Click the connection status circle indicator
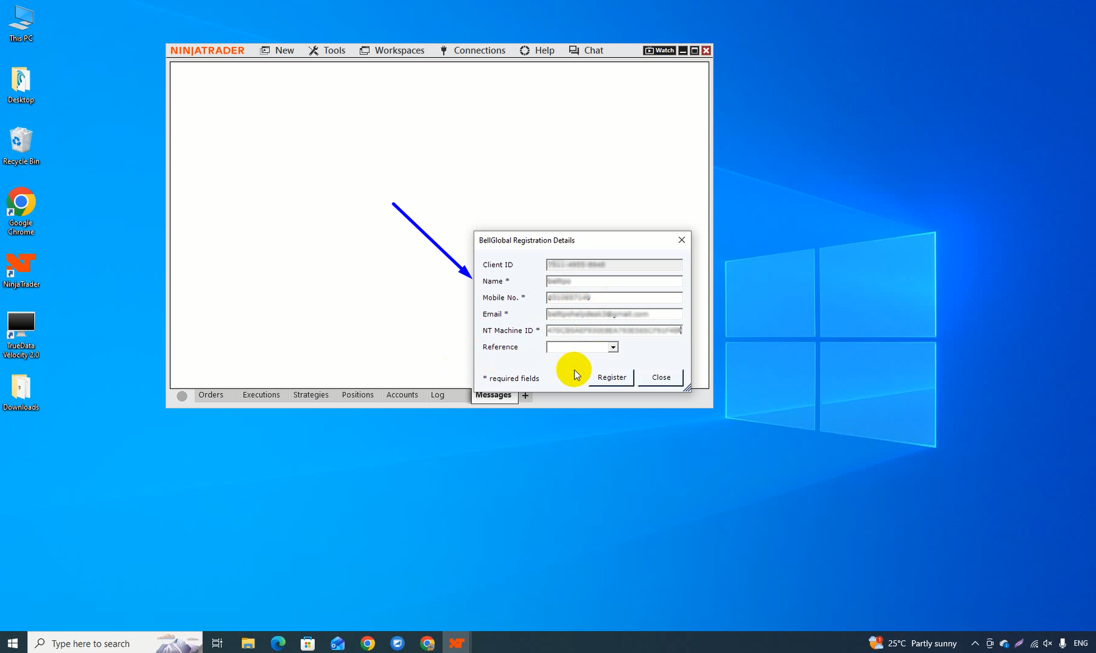This screenshot has width=1096, height=653. 182,396
